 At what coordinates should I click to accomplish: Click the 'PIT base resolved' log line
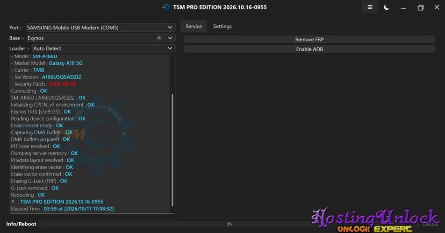point(36,146)
